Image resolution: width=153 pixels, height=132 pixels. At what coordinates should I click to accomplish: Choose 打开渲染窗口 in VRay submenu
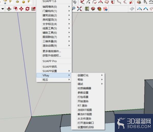coord(88,123)
